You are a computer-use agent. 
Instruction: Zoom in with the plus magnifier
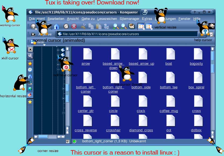[x=116, y=26]
